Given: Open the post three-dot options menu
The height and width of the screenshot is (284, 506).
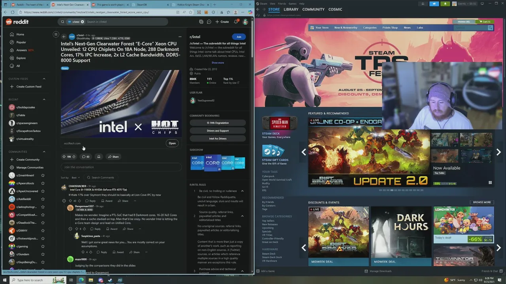Looking at the screenshot, I should [180, 37].
